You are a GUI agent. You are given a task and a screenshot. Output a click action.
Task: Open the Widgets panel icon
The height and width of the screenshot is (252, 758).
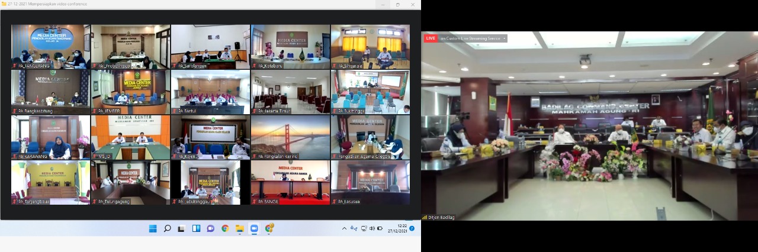[196, 228]
